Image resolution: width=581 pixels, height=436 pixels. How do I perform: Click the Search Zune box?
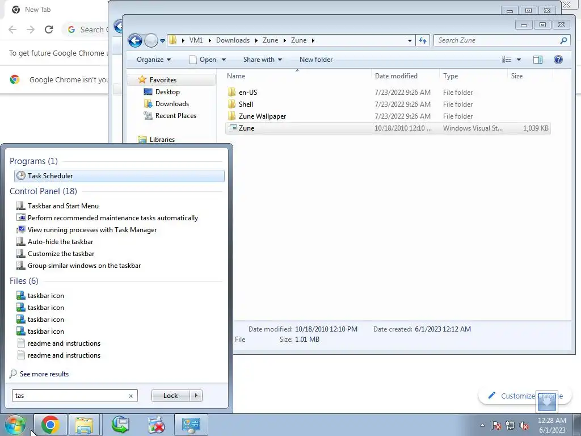pyautogui.click(x=496, y=40)
